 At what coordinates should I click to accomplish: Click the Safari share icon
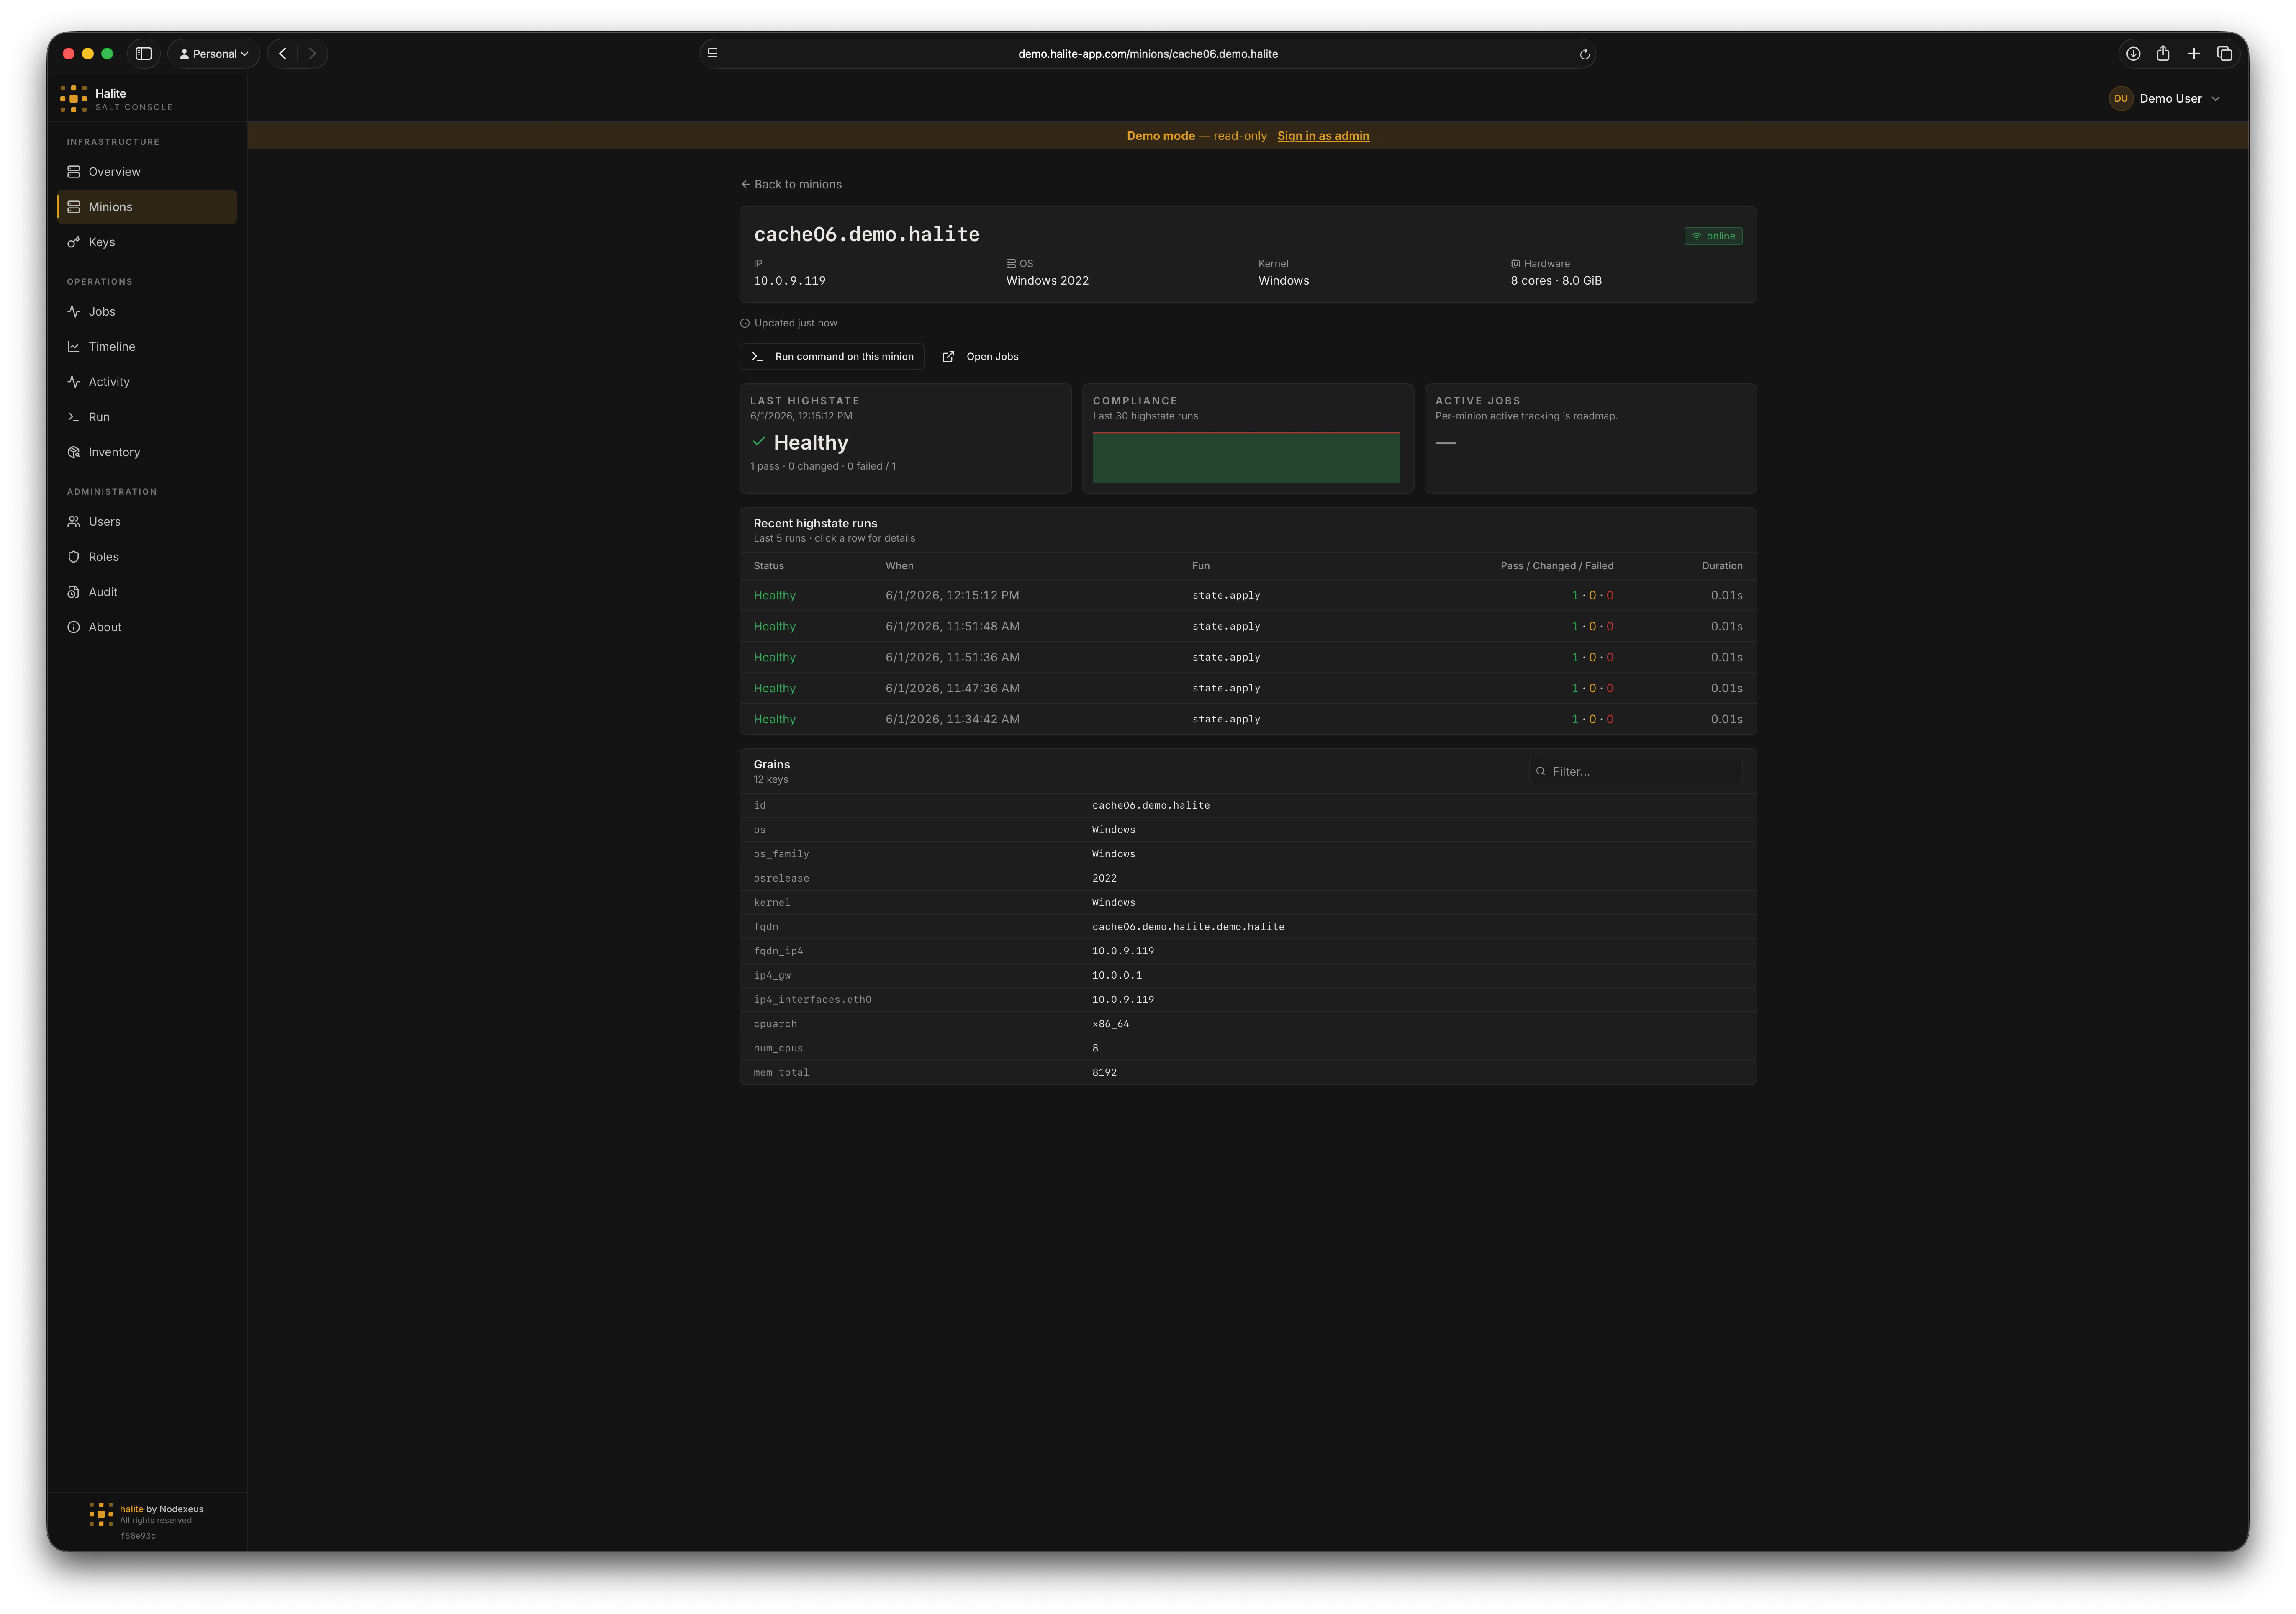click(2163, 54)
